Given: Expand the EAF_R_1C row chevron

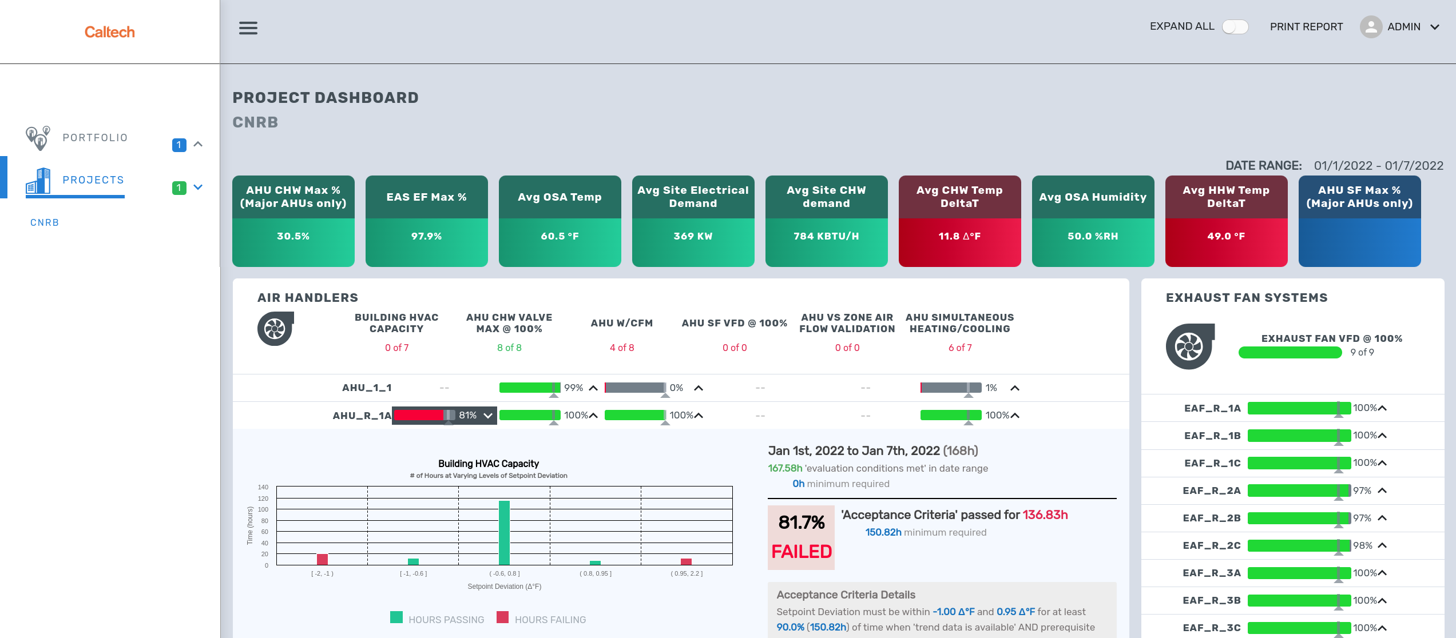Looking at the screenshot, I should 1382,463.
